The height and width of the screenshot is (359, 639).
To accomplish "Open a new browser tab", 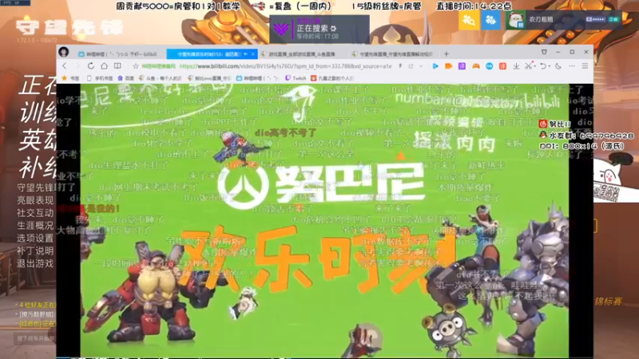I will [447, 53].
